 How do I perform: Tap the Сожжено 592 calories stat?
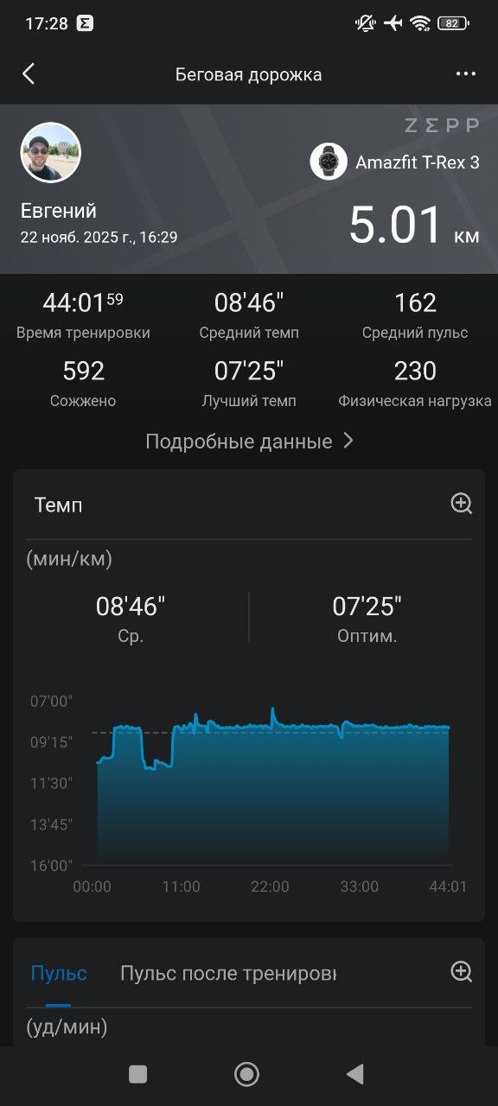coord(83,384)
